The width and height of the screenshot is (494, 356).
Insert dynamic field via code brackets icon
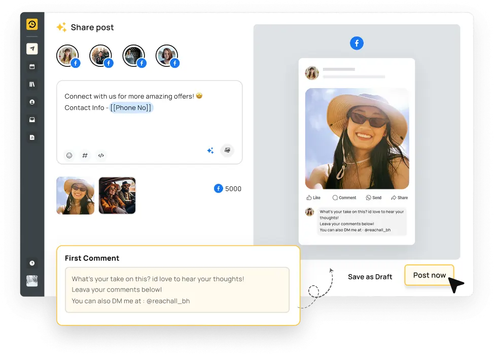(101, 155)
